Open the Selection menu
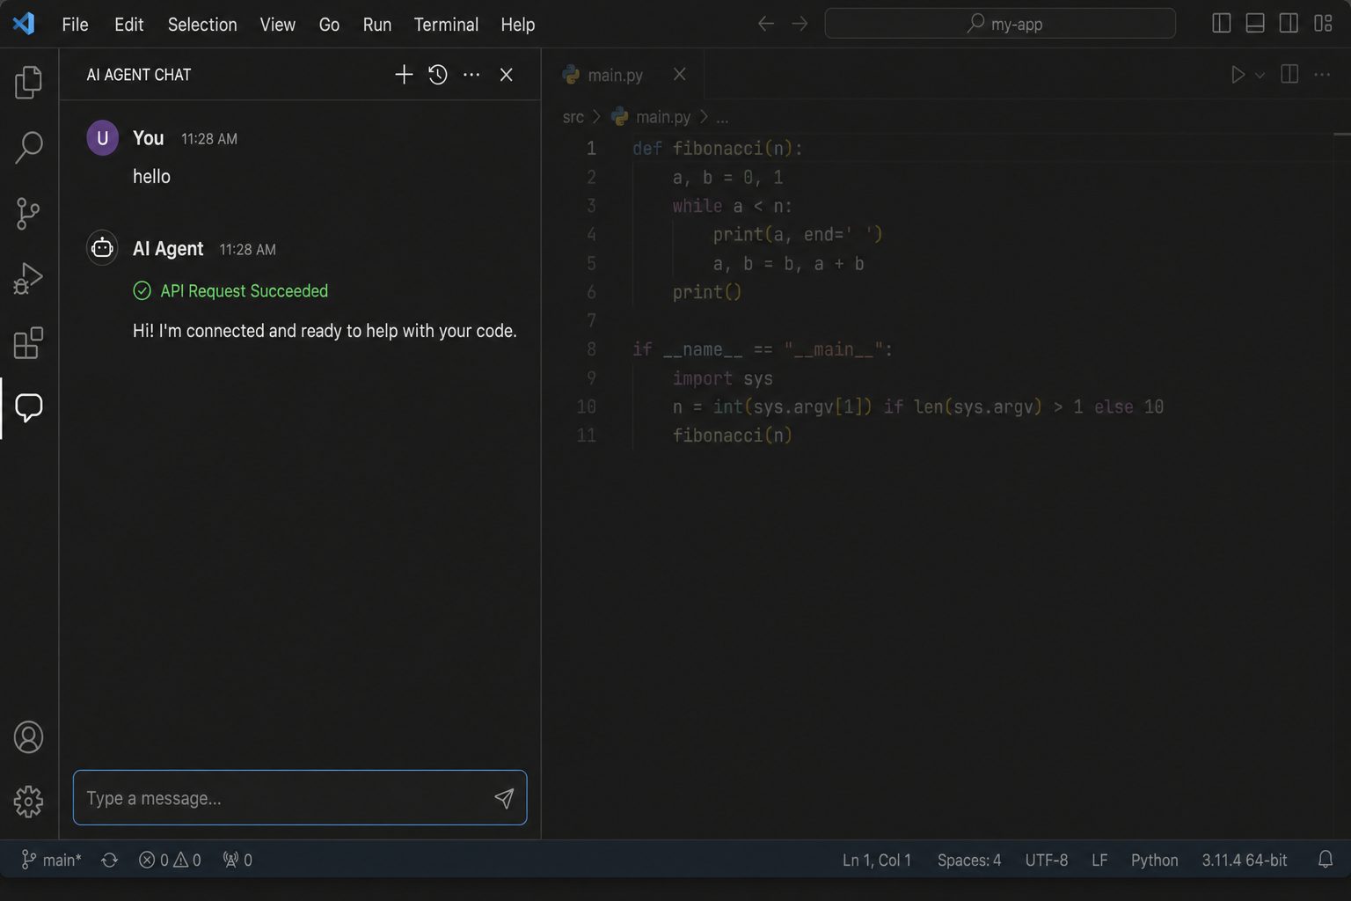This screenshot has height=901, width=1351. click(202, 25)
